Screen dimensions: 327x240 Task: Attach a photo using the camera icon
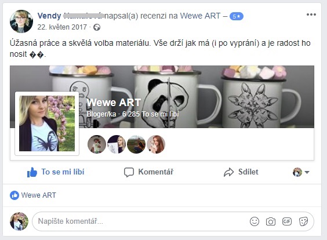pyautogui.click(x=271, y=221)
